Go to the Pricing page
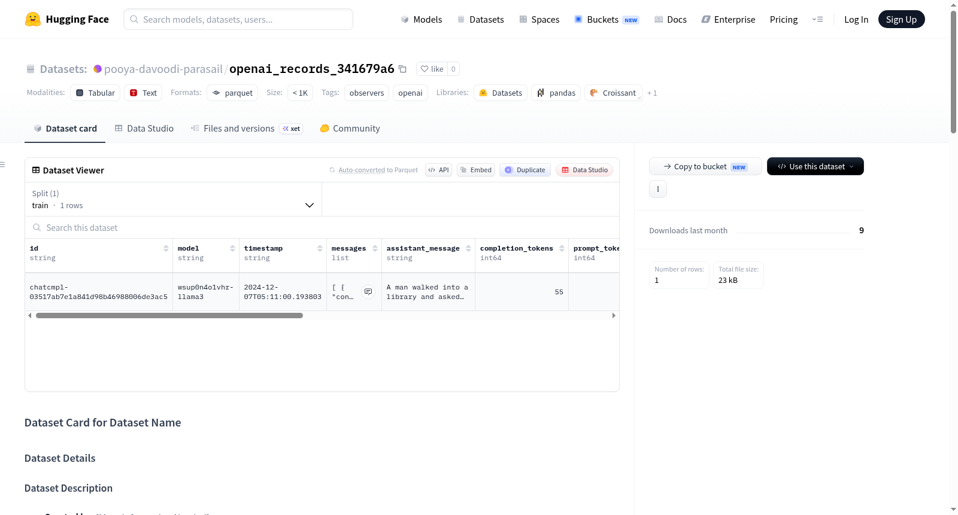 (x=784, y=19)
